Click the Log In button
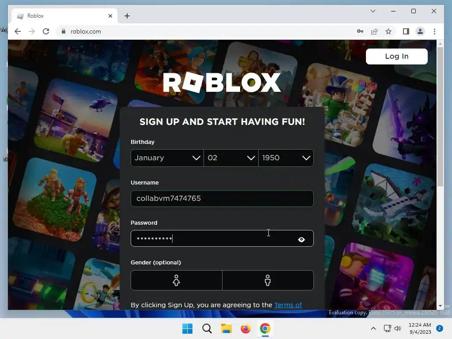The height and width of the screenshot is (339, 452). pyautogui.click(x=397, y=56)
